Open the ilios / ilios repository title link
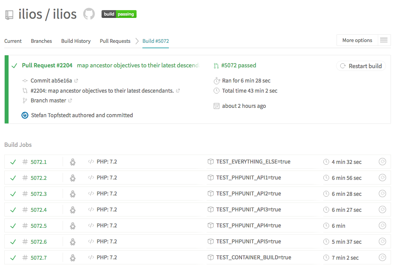This screenshot has width=405, height=271. (47, 14)
